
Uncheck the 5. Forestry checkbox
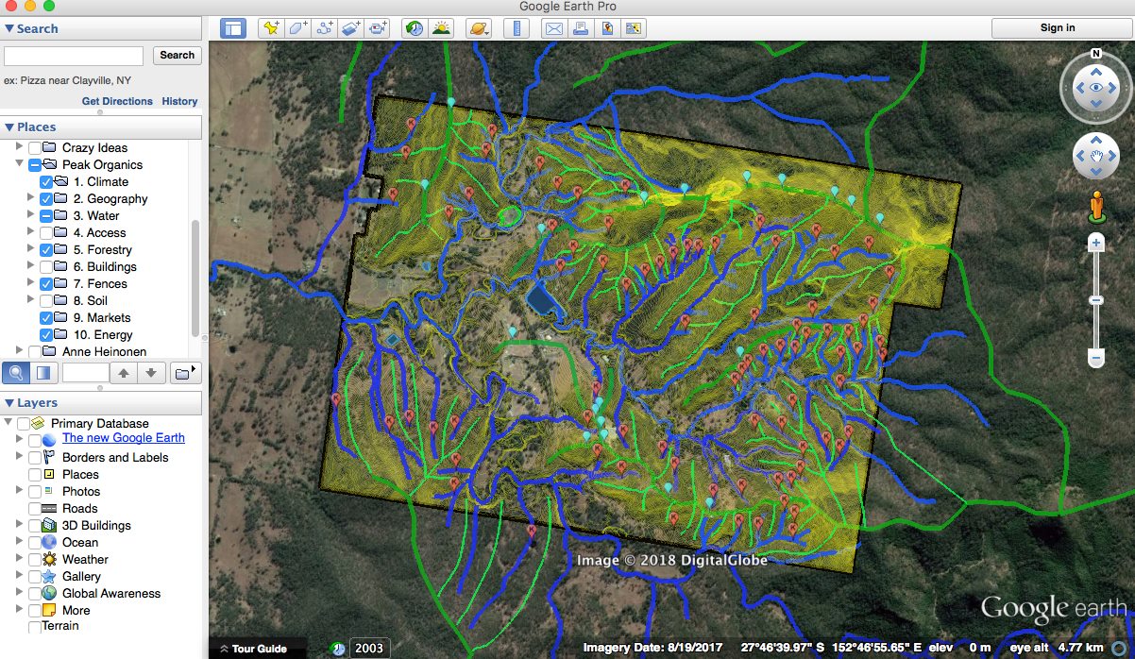pyautogui.click(x=46, y=249)
